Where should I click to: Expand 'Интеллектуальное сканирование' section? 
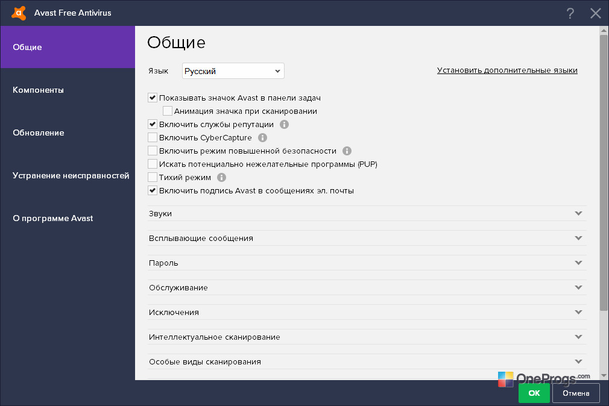[x=367, y=337]
